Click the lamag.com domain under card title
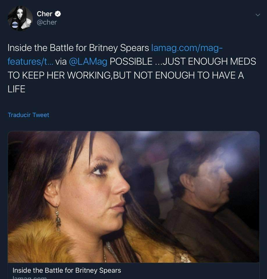The image size is (267, 279). pos(29,278)
